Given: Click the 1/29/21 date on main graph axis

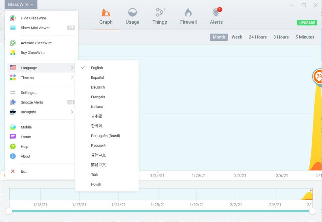Looking at the screenshot, I should pyautogui.click(x=198, y=175).
